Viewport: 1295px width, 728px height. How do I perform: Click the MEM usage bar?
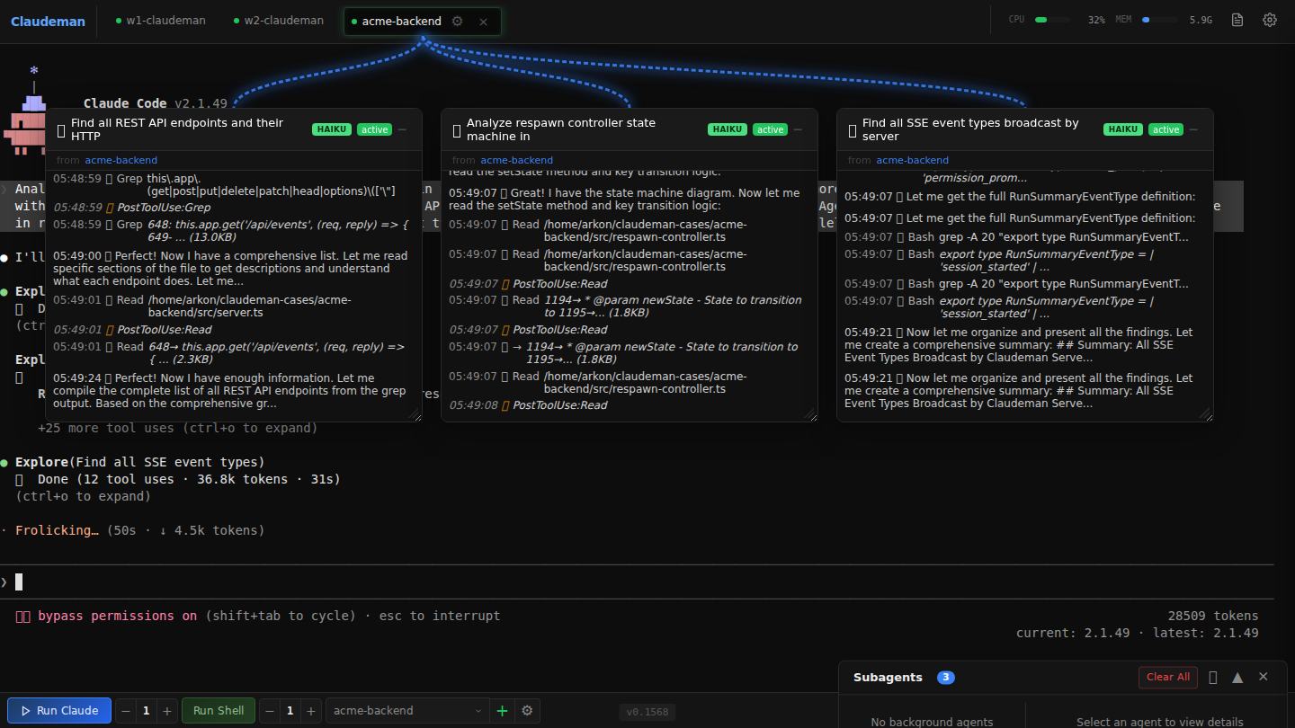(1161, 20)
